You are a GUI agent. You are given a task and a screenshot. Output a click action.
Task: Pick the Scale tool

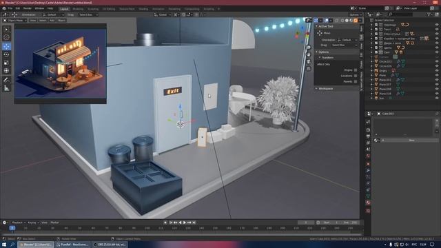pos(6,63)
